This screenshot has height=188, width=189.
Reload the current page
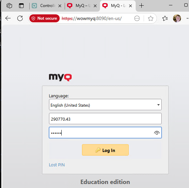[x=20, y=18]
